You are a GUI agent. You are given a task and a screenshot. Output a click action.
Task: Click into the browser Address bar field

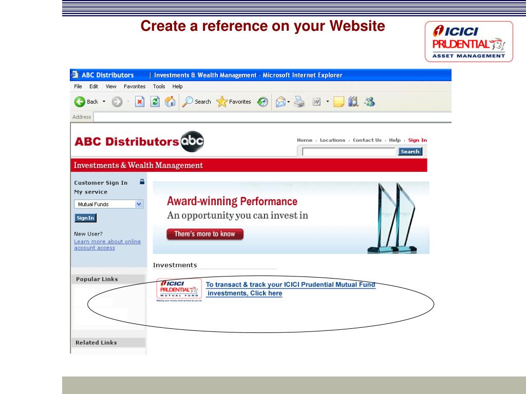click(x=272, y=117)
